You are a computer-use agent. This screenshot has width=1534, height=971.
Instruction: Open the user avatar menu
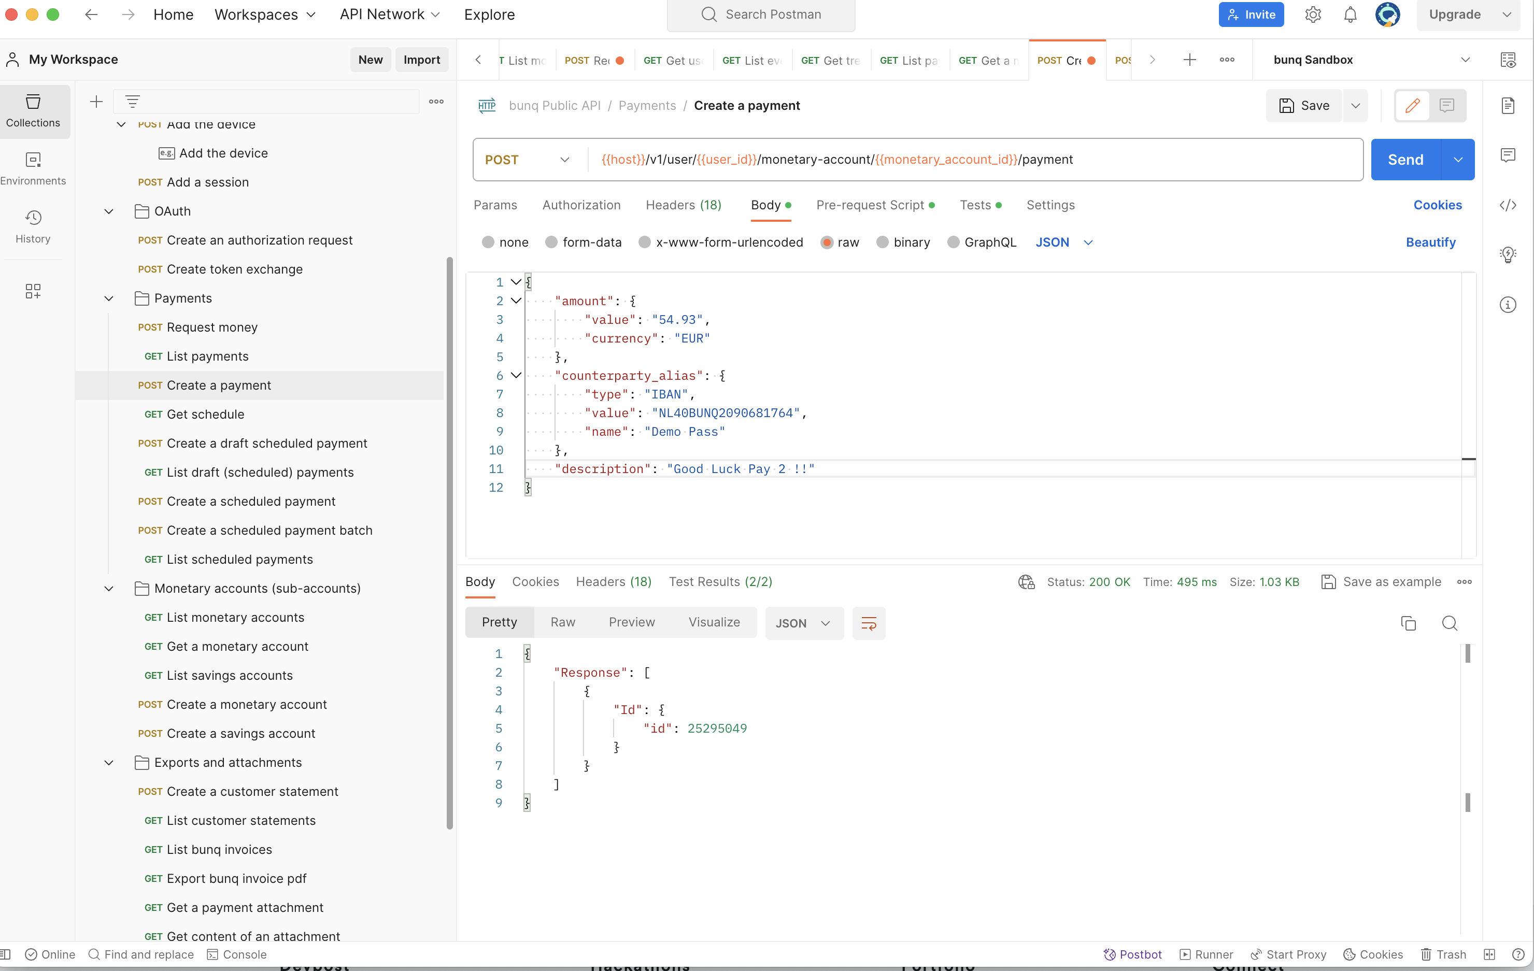tap(1387, 14)
